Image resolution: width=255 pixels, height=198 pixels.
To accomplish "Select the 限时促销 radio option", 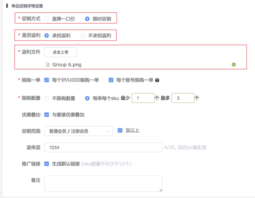I will 88,18.
